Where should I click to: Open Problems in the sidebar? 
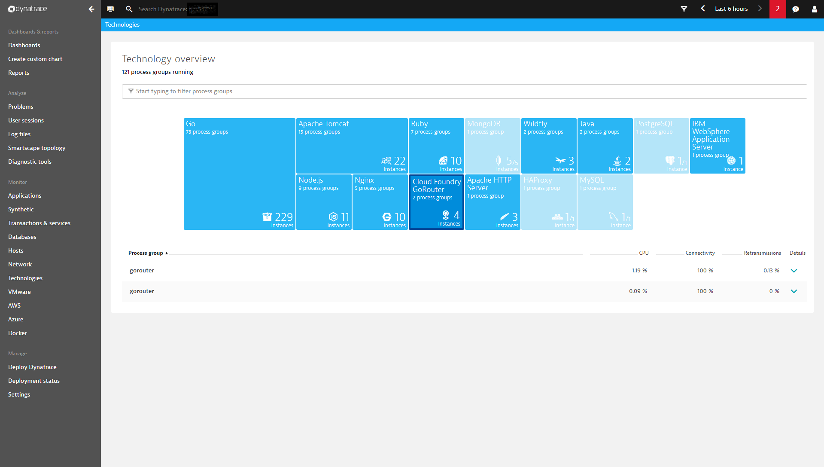click(21, 107)
